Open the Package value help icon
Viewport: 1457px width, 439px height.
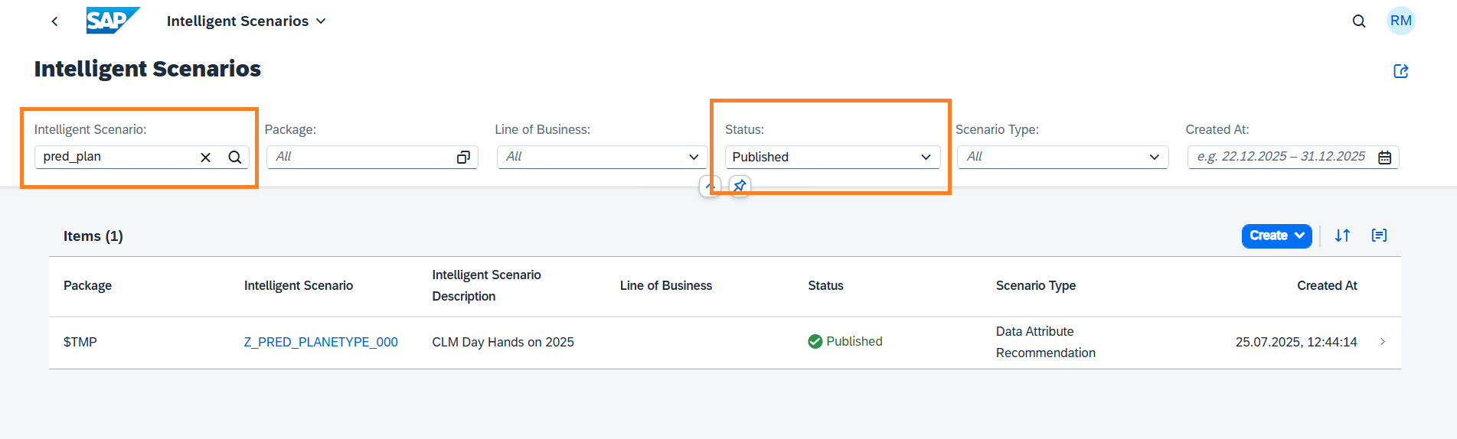pyautogui.click(x=463, y=158)
